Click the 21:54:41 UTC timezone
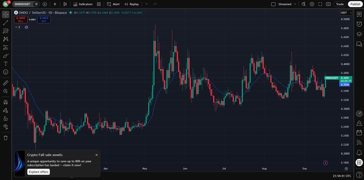The height and width of the screenshot is (180, 364). [342, 176]
